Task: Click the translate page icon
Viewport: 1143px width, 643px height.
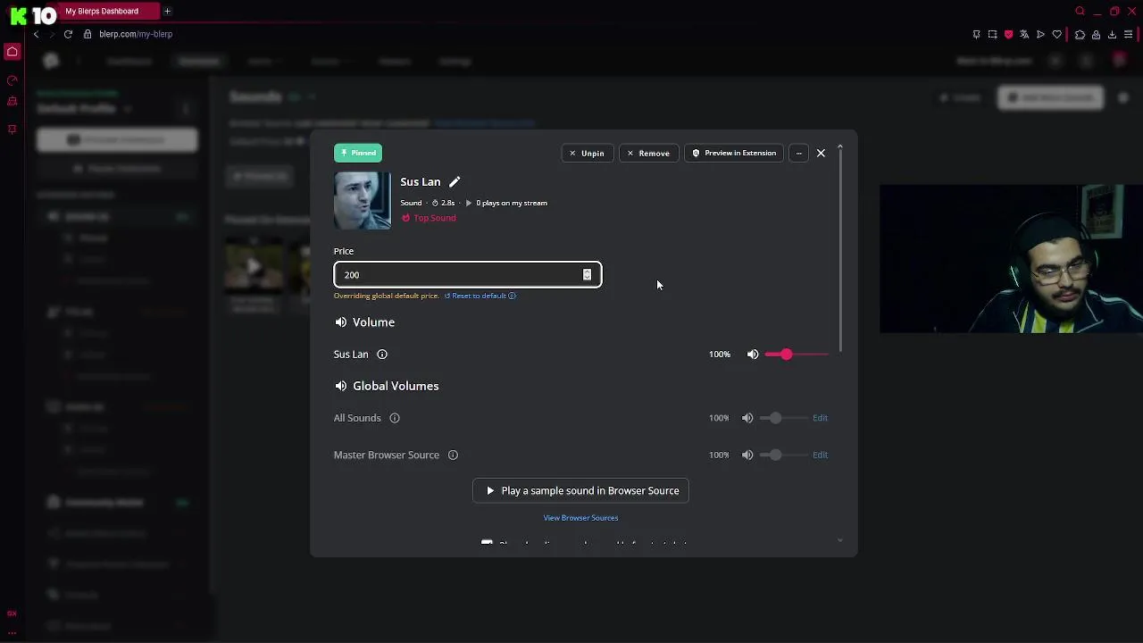Action: pos(1024,35)
